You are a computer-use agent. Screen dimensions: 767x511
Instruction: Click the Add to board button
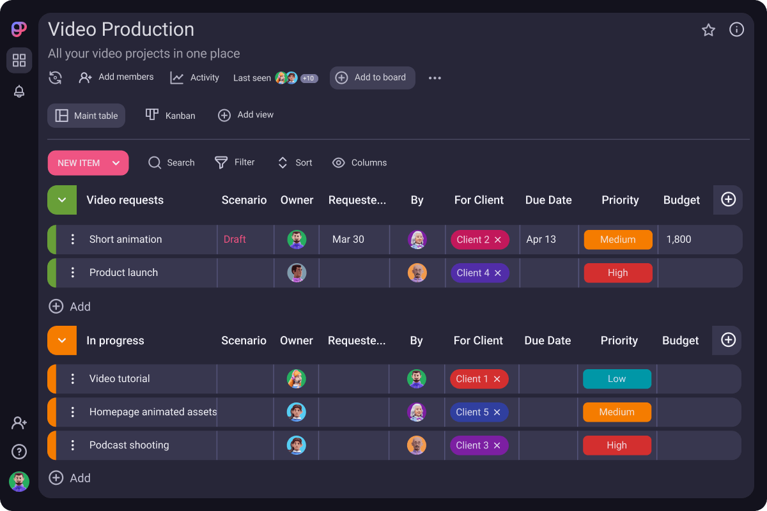(x=372, y=78)
